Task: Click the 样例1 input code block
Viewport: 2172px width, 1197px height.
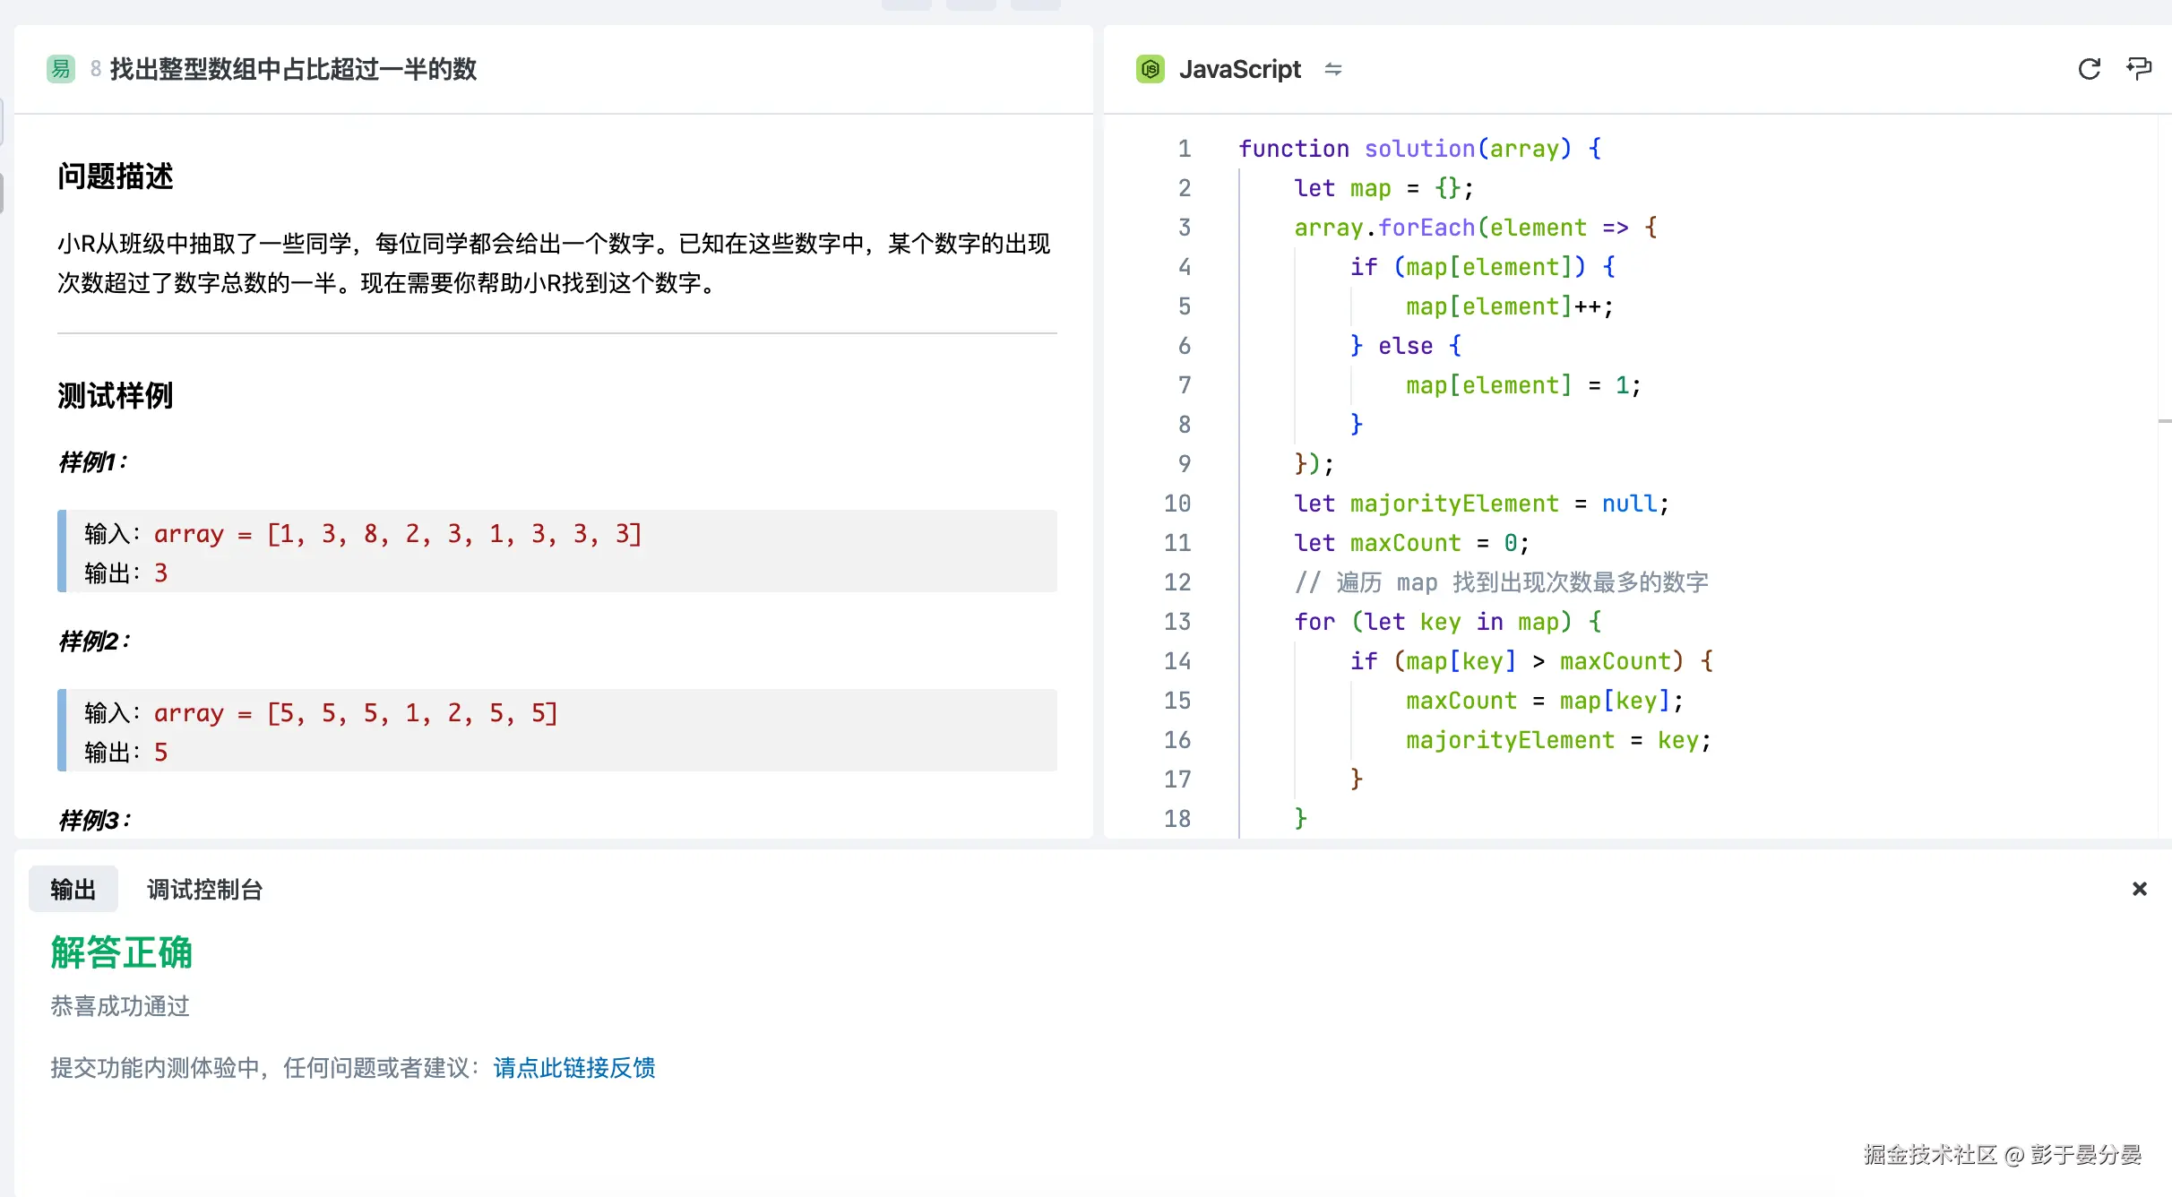Action: point(556,551)
